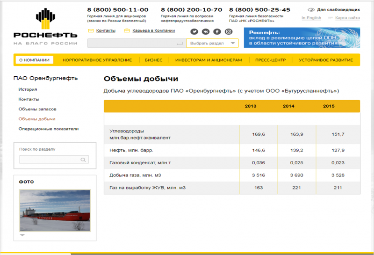Click the 2014 column header

coord(288,106)
